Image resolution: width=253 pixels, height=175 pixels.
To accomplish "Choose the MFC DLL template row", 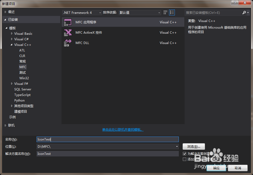I will coord(123,43).
